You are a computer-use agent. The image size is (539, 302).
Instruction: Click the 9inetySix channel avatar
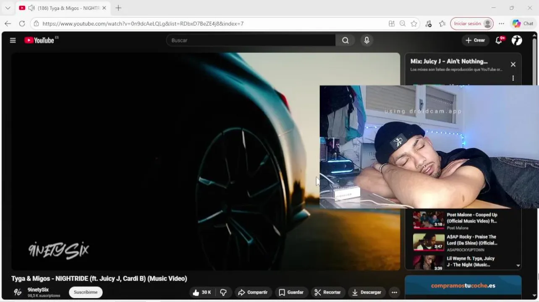18,292
